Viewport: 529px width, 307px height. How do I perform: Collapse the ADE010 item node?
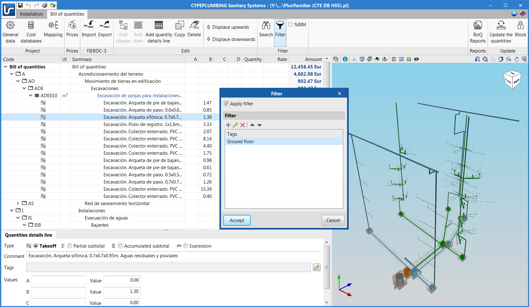[x=30, y=96]
